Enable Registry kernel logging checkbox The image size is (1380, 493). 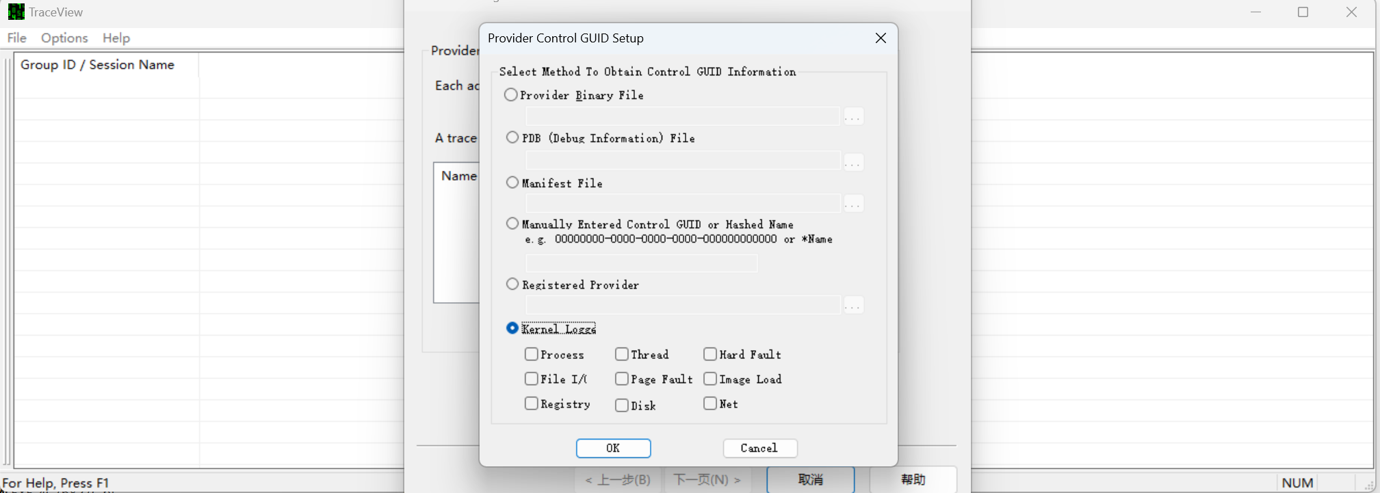point(532,403)
